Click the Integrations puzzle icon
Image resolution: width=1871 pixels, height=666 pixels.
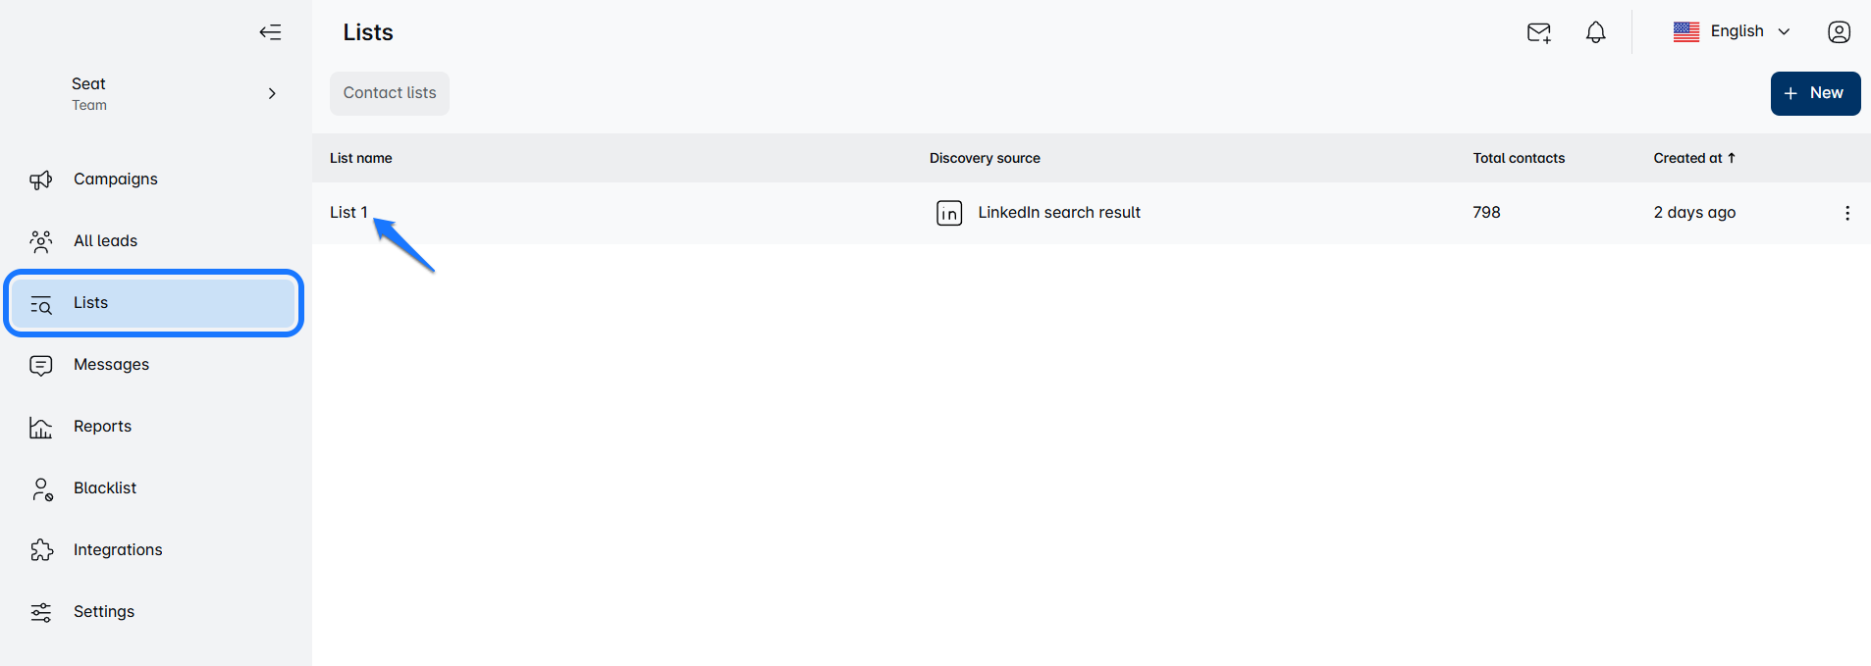pos(41,550)
